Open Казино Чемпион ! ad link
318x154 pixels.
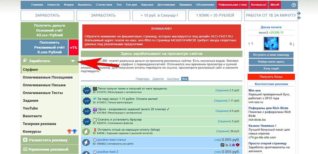[262, 126]
